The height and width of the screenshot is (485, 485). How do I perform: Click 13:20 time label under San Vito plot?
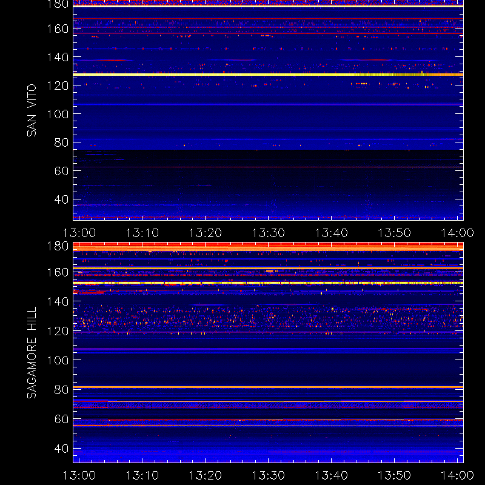coord(206,233)
